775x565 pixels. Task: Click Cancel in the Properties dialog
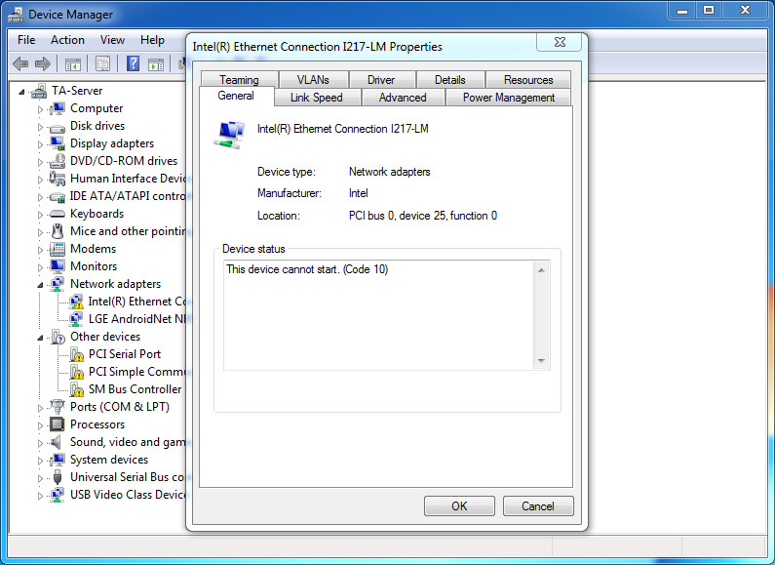(x=538, y=506)
